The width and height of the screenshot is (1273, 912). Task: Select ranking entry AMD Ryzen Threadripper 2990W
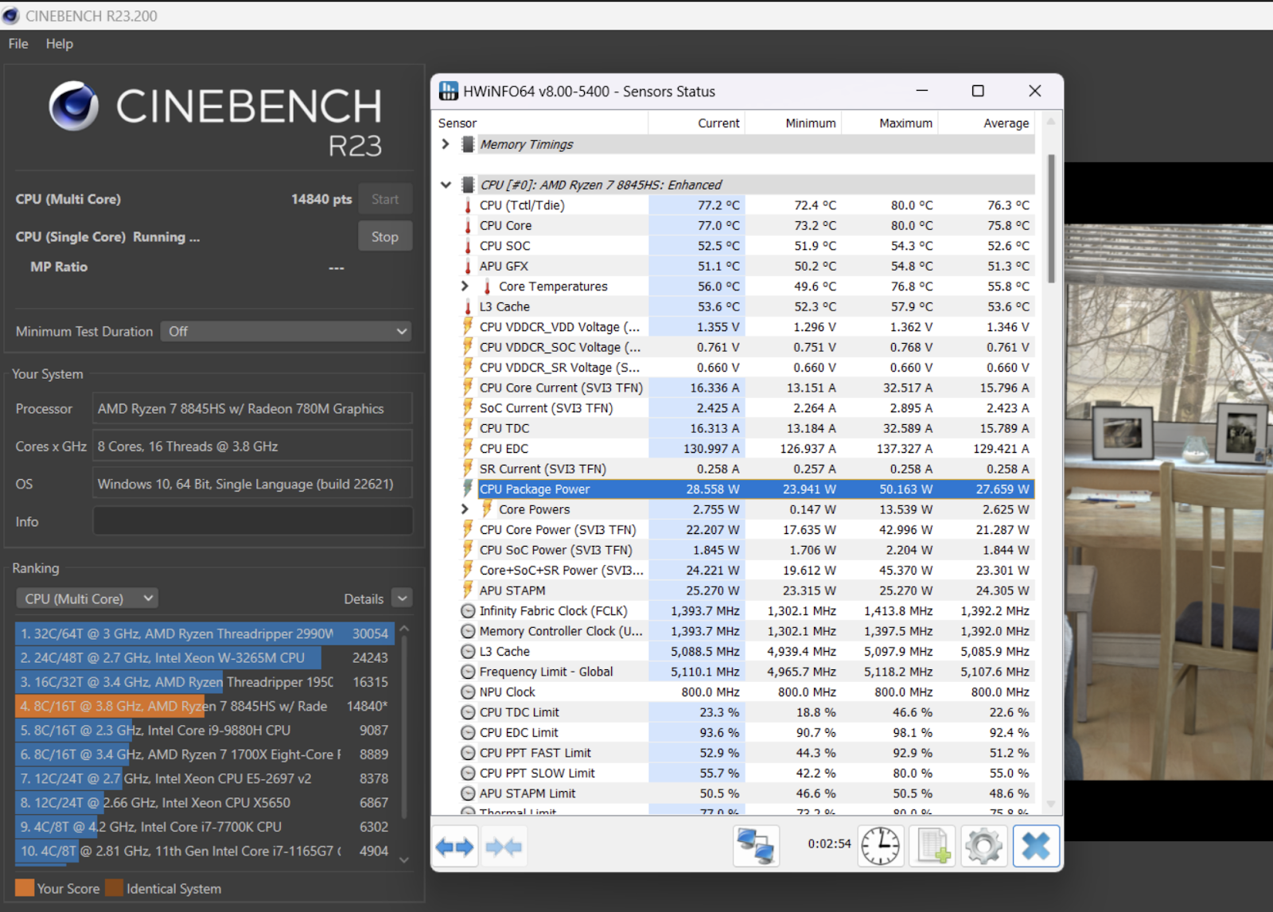point(204,633)
